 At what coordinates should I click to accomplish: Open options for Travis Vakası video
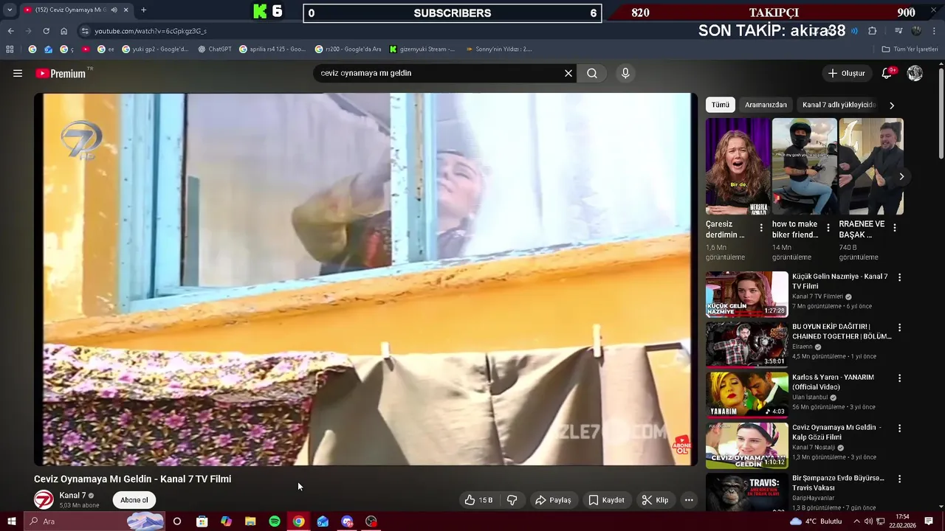point(899,479)
